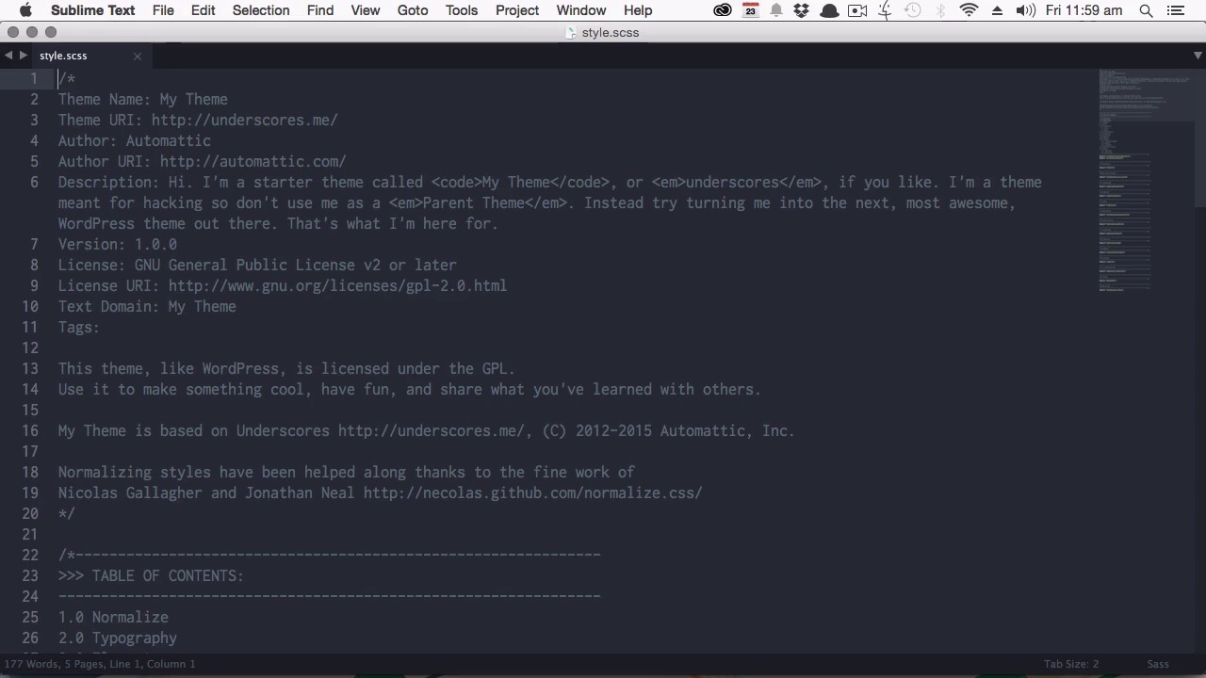
Task: Close the style.scss tab
Action: (138, 56)
